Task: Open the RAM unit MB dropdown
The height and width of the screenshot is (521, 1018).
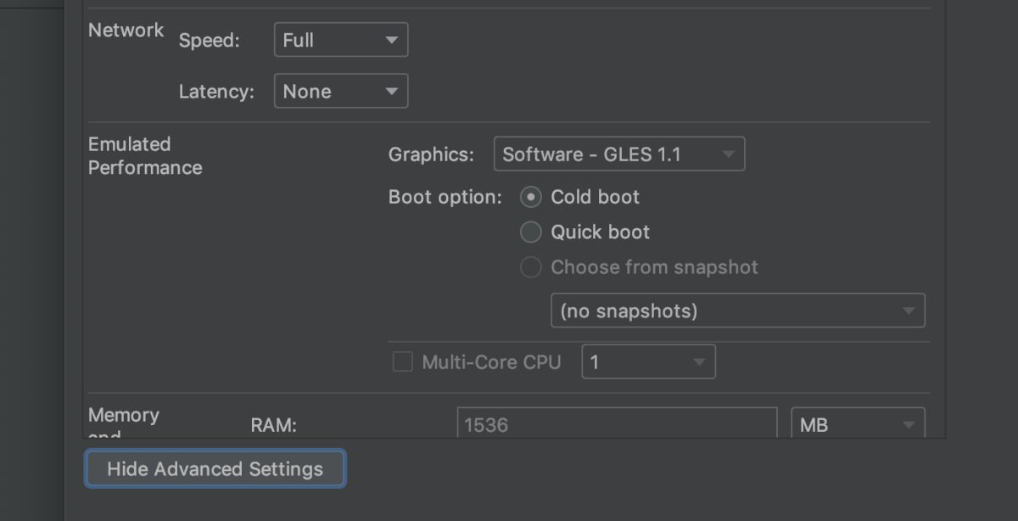Action: tap(857, 424)
